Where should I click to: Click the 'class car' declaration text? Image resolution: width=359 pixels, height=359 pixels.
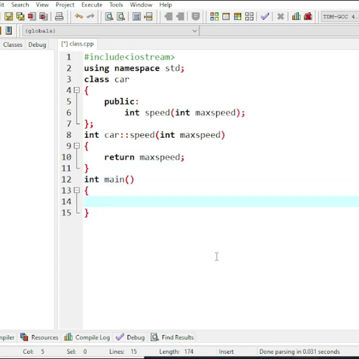pyautogui.click(x=107, y=79)
